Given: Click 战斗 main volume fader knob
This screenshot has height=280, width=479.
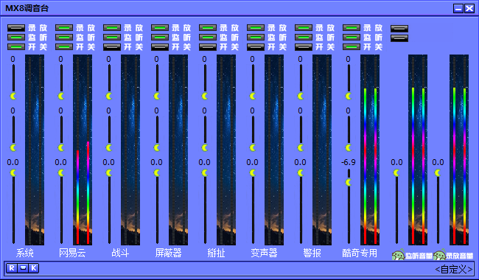Looking at the screenshot, I should point(109,173).
